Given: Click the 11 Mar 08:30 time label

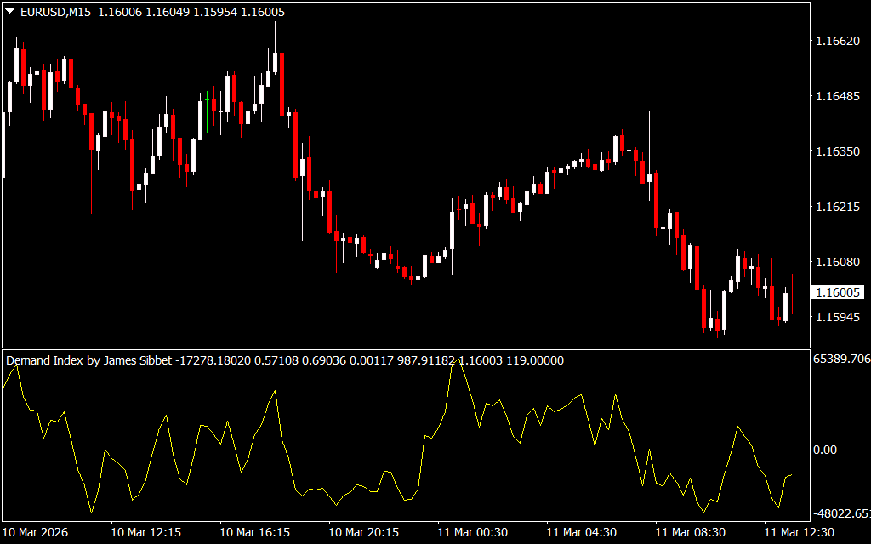Looking at the screenshot, I should pyautogui.click(x=690, y=532).
